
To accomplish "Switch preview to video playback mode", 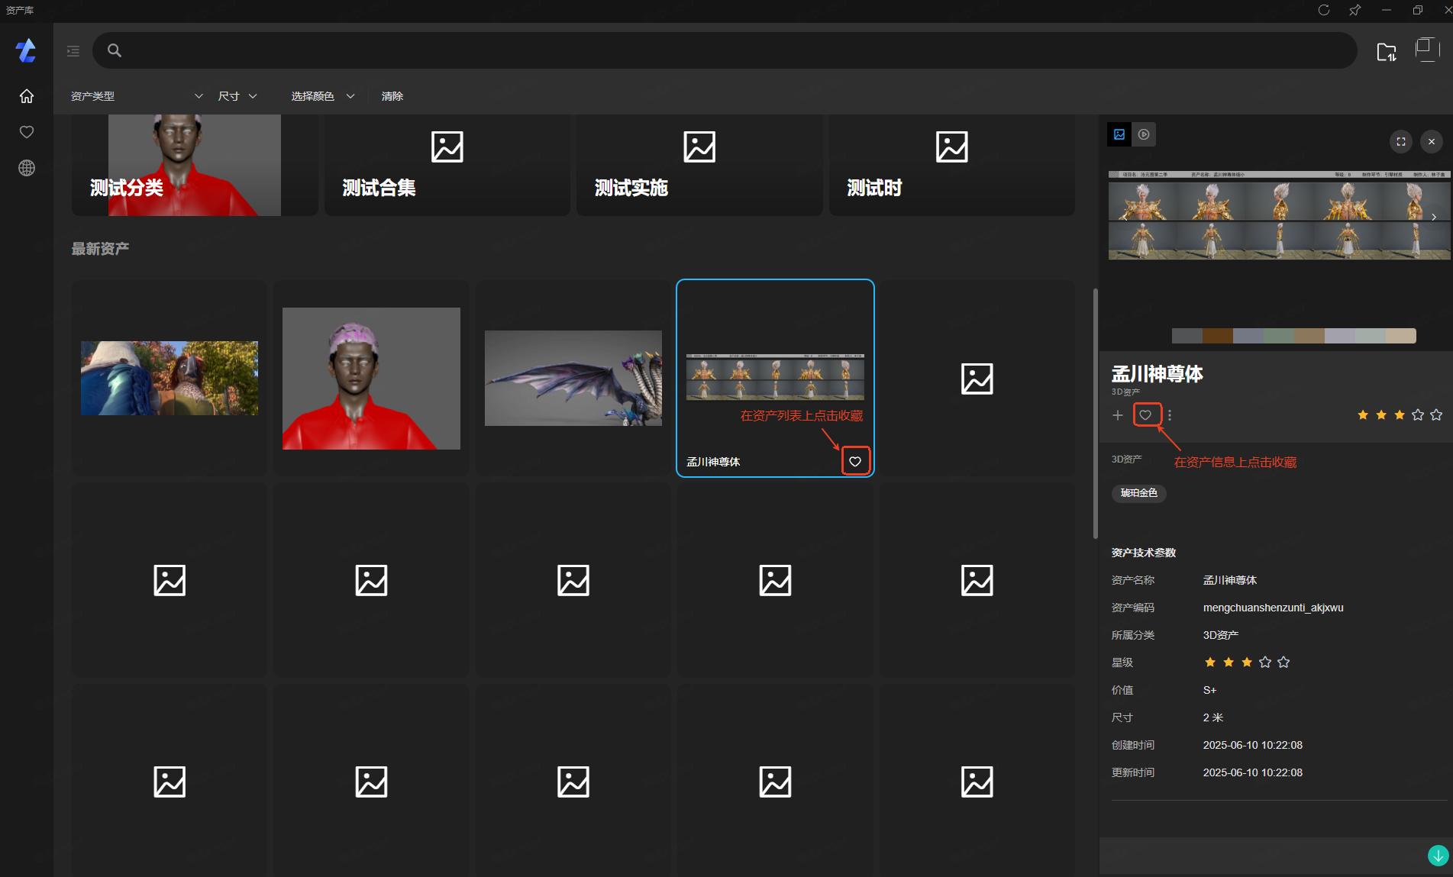I will (x=1144, y=134).
